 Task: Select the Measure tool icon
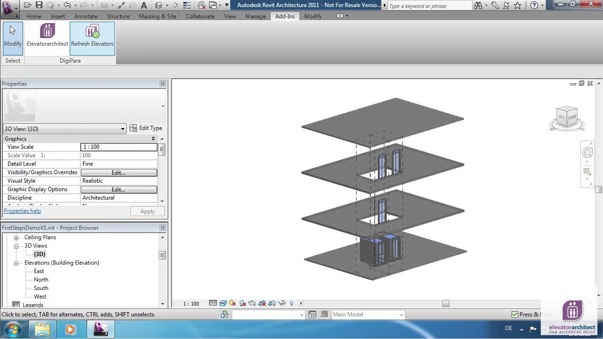tap(104, 5)
